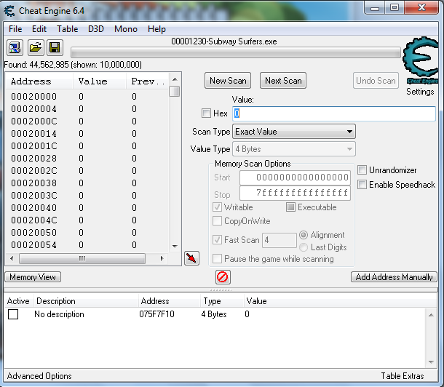Viewport: 444px width, 387px height.
Task: Select the Alignment radio button
Action: 304,235
